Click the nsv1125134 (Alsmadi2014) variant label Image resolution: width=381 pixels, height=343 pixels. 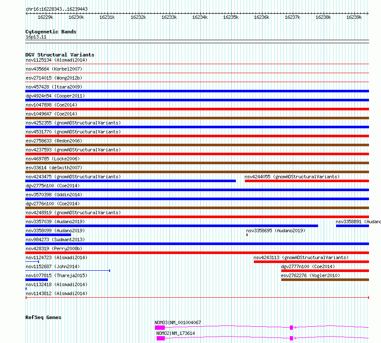click(x=57, y=60)
